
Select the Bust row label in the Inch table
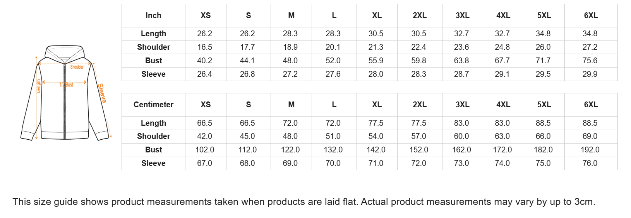(x=153, y=61)
